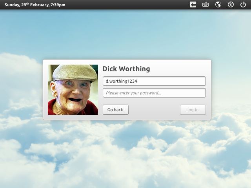The image size is (251, 188).
Task: Open the language globe icon
Action: (x=218, y=5)
